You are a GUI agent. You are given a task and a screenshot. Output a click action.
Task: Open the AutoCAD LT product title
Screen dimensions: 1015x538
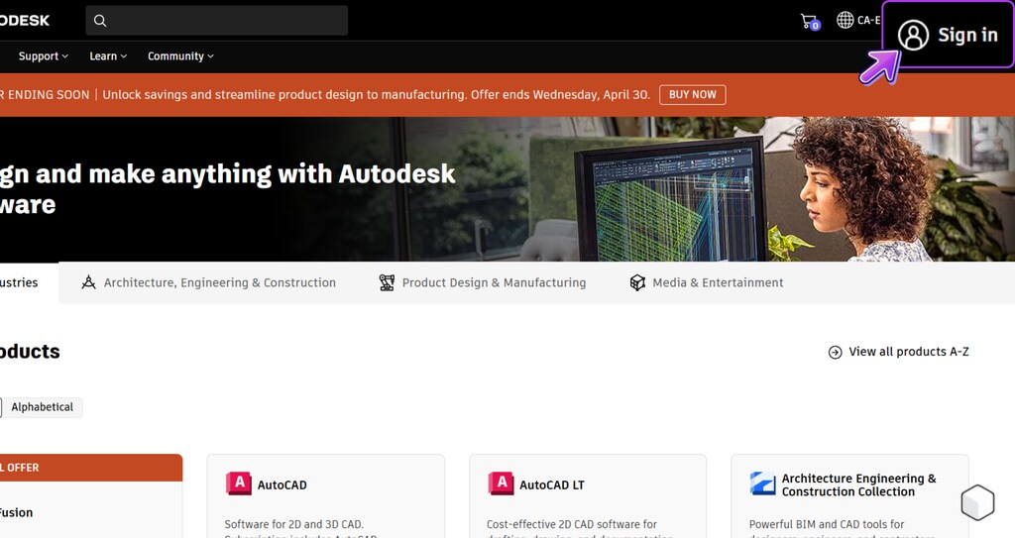click(x=551, y=484)
